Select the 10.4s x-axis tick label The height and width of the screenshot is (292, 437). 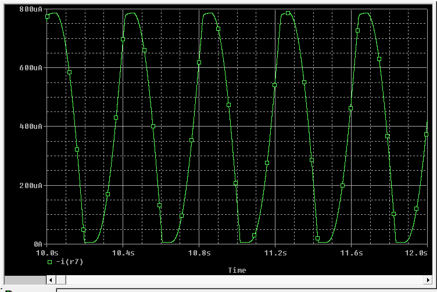(123, 253)
